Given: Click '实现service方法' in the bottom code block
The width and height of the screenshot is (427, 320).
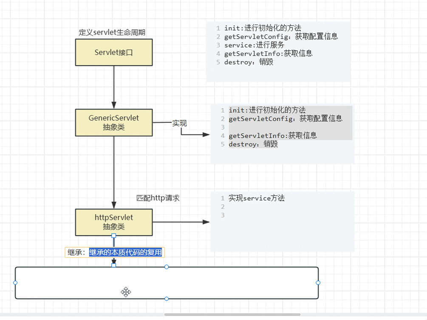Looking at the screenshot, I should 257,198.
